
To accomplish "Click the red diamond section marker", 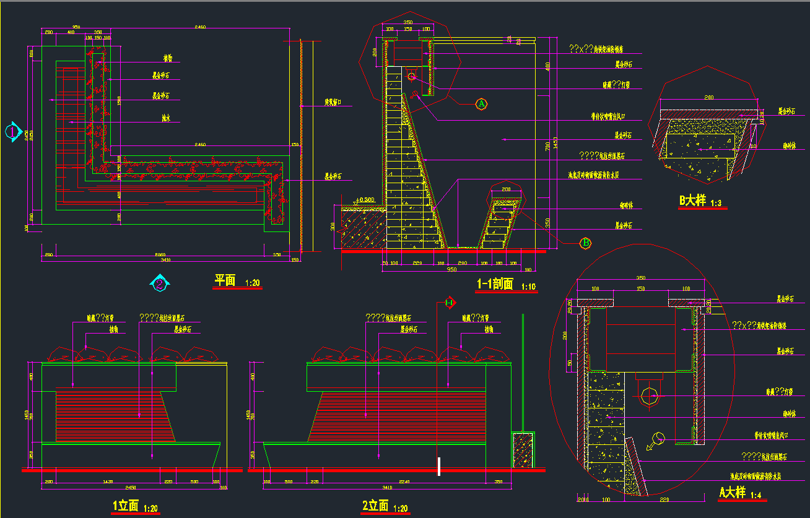I will [x=450, y=303].
